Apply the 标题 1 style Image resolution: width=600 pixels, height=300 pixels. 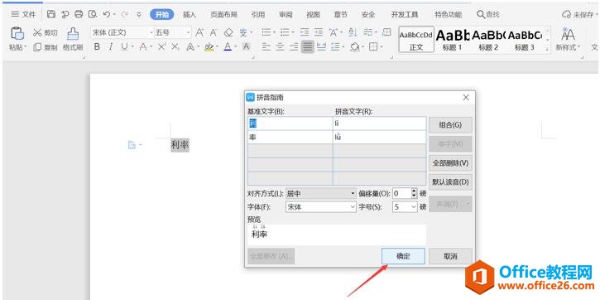click(x=453, y=40)
